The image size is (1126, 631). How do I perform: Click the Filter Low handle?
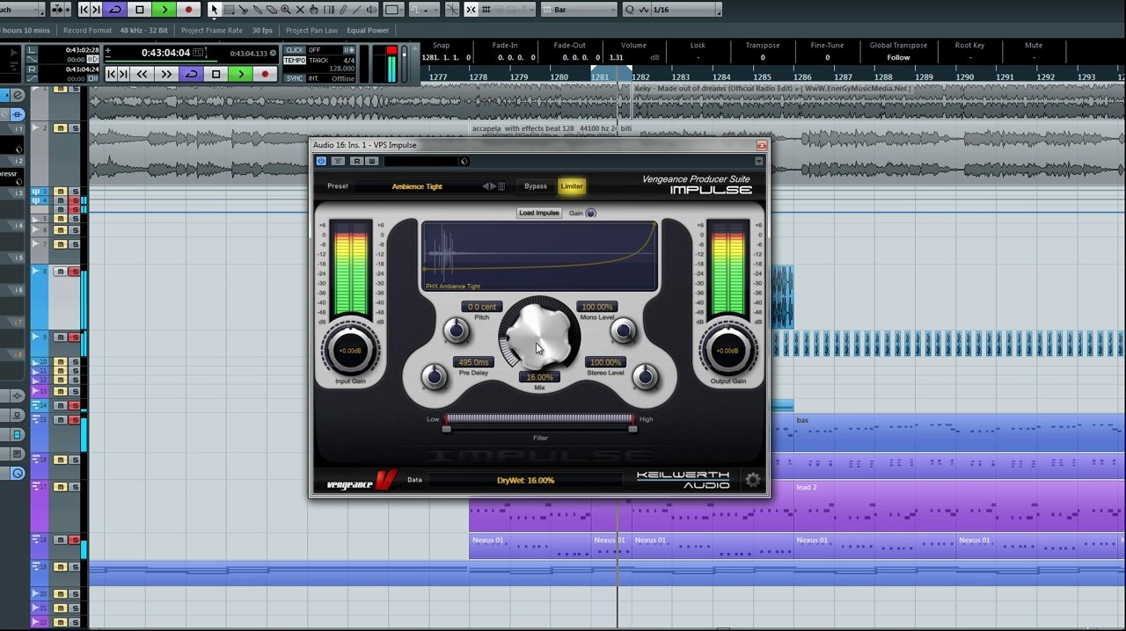446,428
